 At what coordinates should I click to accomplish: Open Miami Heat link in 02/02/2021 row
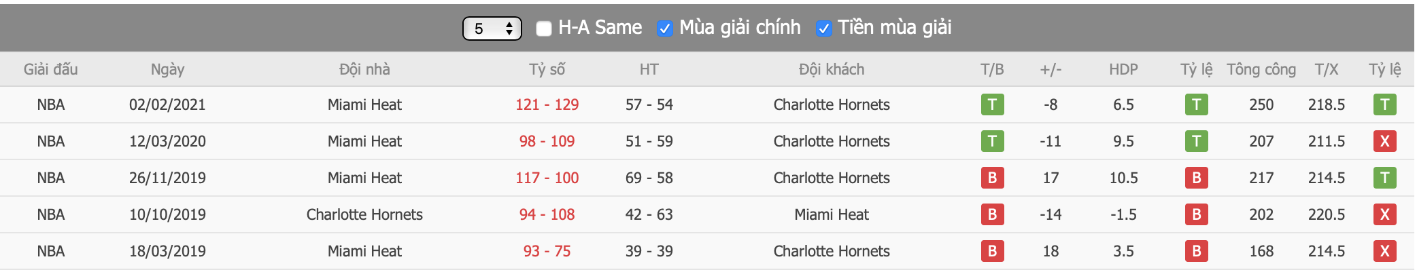pos(364,104)
